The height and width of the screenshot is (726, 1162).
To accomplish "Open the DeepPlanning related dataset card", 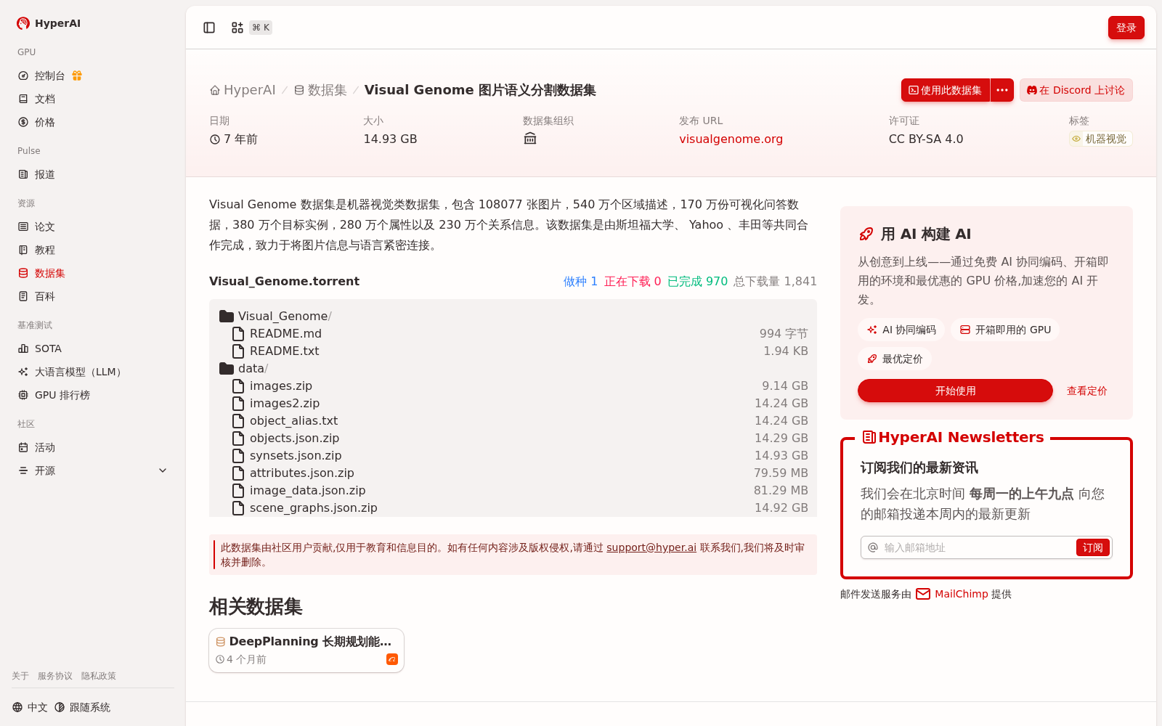I will (x=306, y=650).
